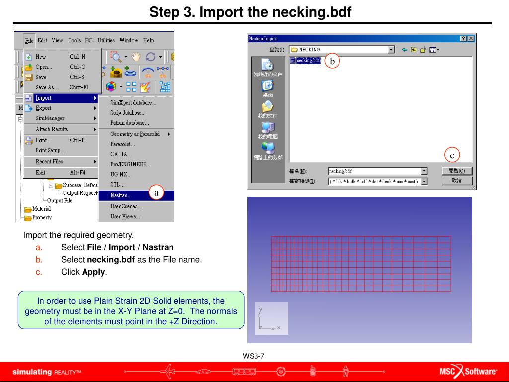Click Up One Level folder icon

pos(414,50)
